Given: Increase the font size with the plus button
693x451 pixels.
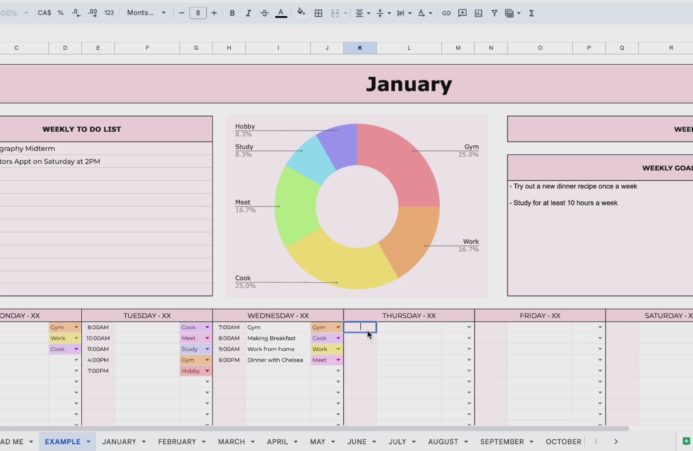Looking at the screenshot, I should [214, 13].
